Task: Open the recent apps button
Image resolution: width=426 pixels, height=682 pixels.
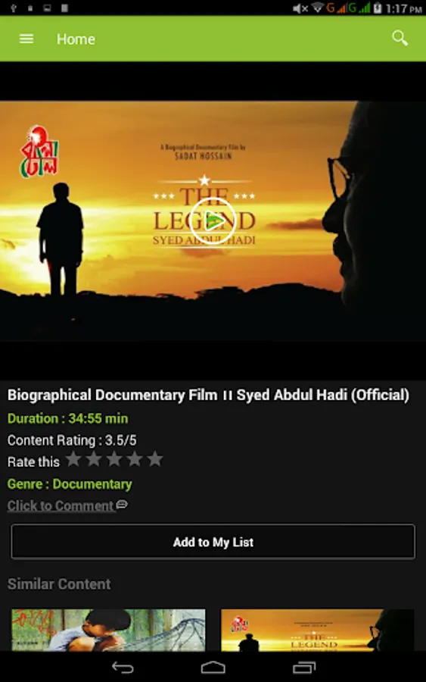Action: pyautogui.click(x=304, y=667)
